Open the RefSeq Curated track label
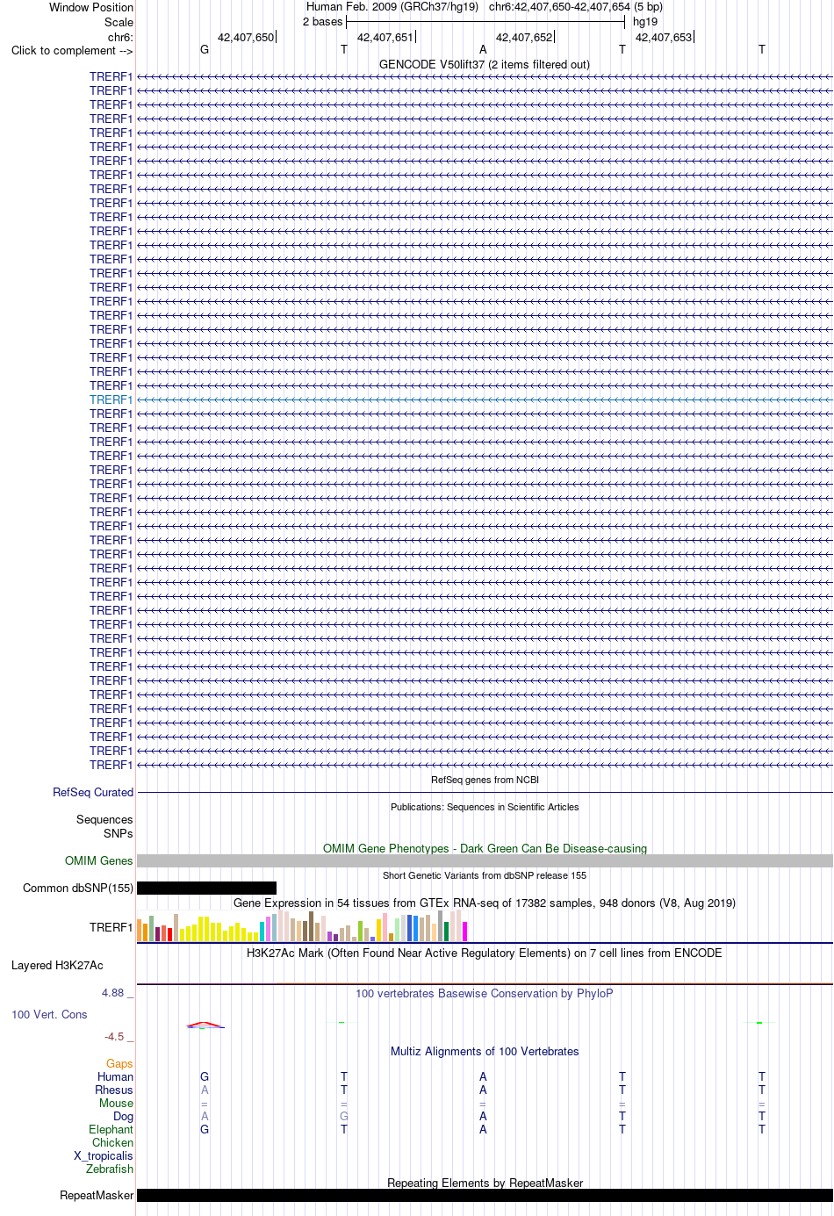Image resolution: width=834 pixels, height=1216 pixels. [93, 792]
